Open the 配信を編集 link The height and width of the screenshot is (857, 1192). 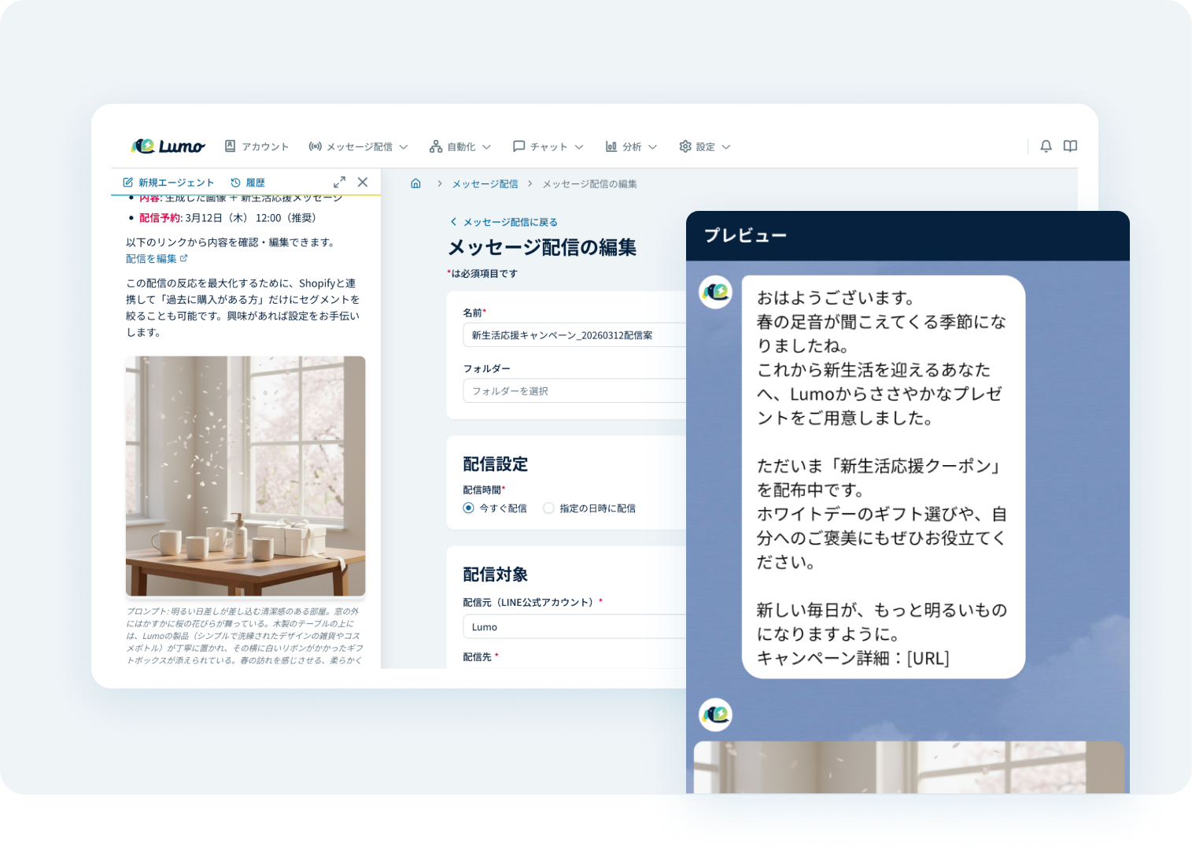pos(151,257)
